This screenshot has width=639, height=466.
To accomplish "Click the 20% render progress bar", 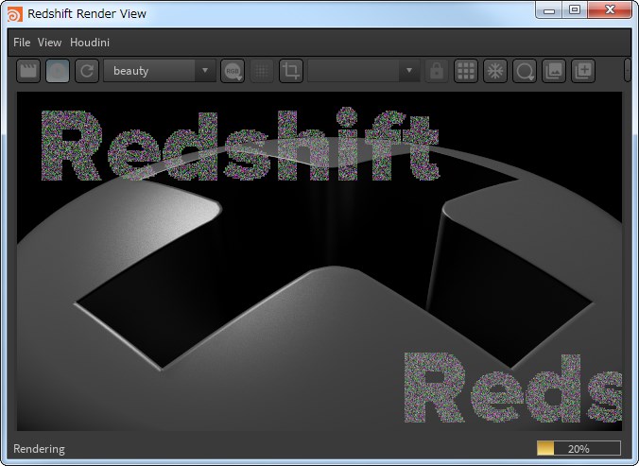I will pyautogui.click(x=579, y=448).
